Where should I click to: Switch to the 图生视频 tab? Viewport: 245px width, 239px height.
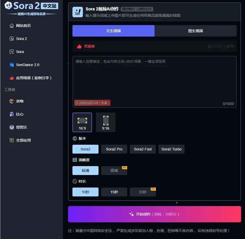[195, 31]
